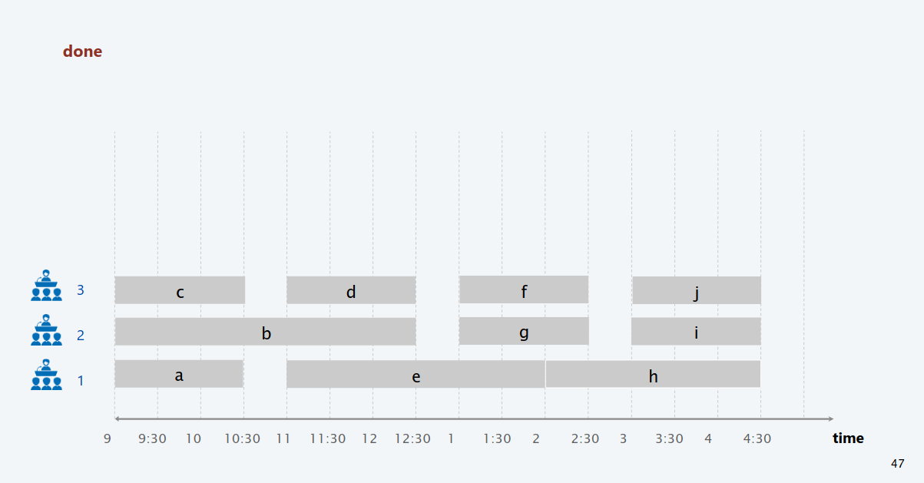Select lecture block h
This screenshot has width=924, height=483.
[653, 374]
